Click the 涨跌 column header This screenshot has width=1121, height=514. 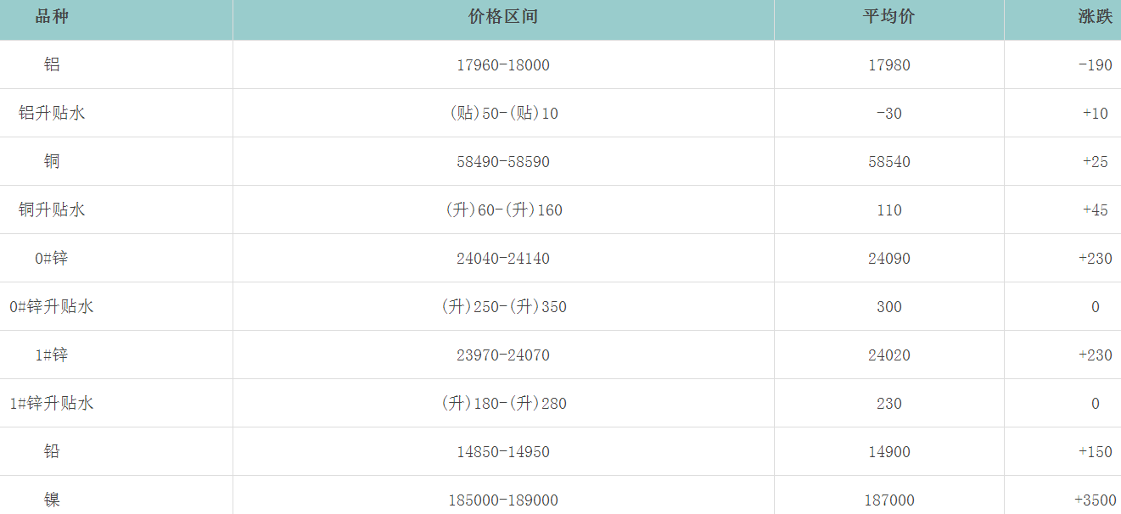[1095, 17]
